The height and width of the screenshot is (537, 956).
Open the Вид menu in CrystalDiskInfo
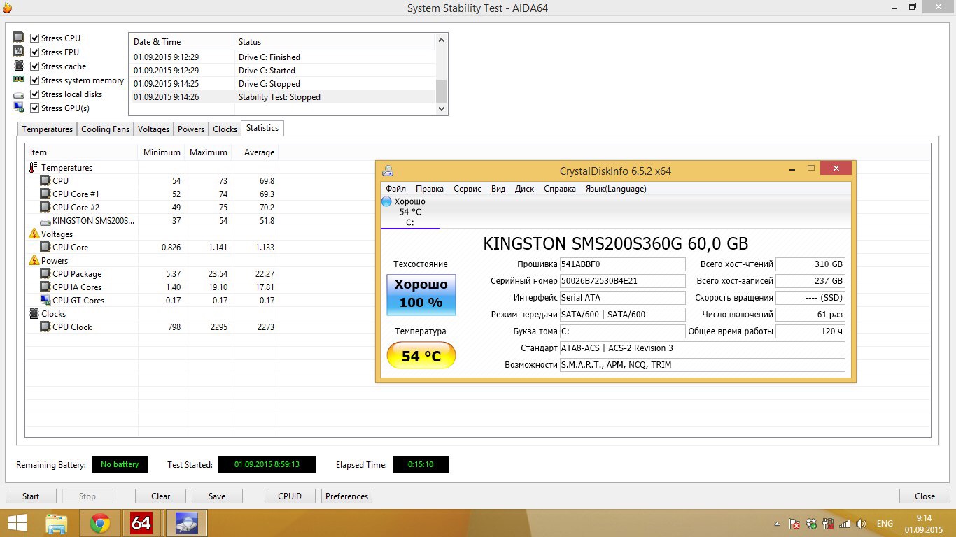498,189
